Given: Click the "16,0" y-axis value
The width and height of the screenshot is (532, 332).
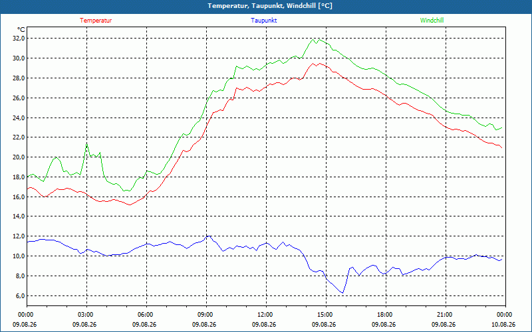Looking at the screenshot, I should coord(19,197).
